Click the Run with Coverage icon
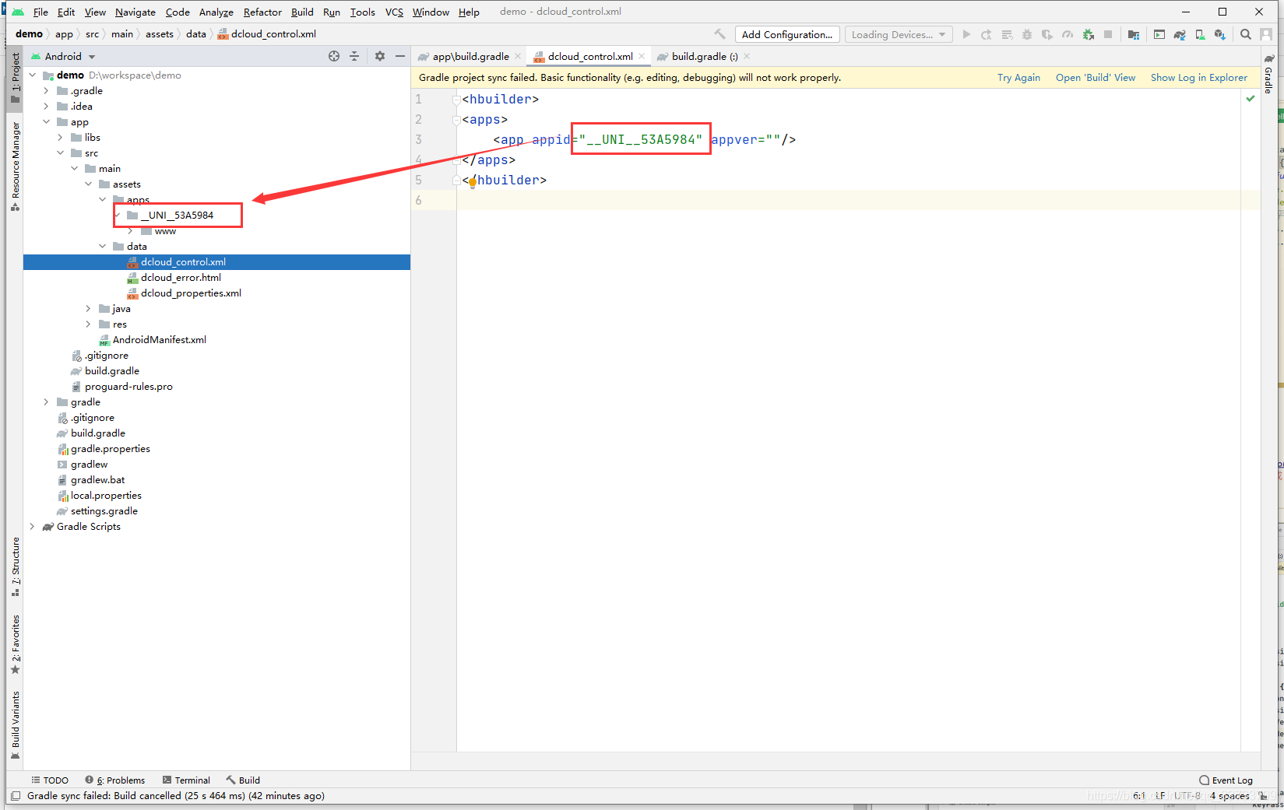Viewport: 1284px width, 810px height. click(1047, 34)
